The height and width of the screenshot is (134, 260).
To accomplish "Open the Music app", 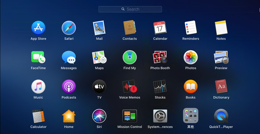I will 38,87.
